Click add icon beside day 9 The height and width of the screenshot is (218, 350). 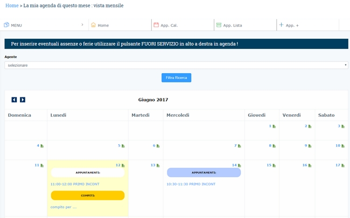310,146
